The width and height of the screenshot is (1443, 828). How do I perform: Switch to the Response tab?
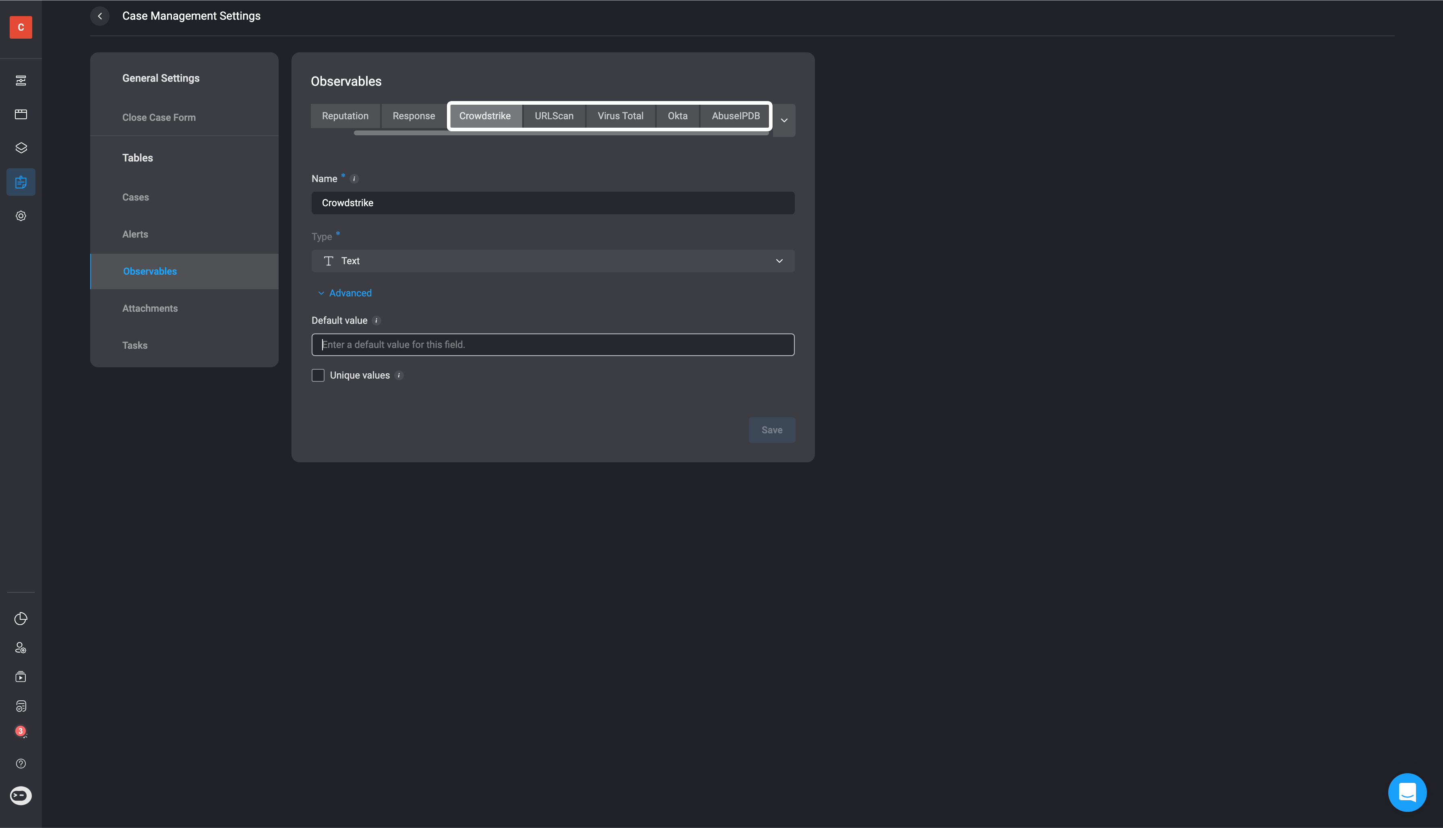414,116
